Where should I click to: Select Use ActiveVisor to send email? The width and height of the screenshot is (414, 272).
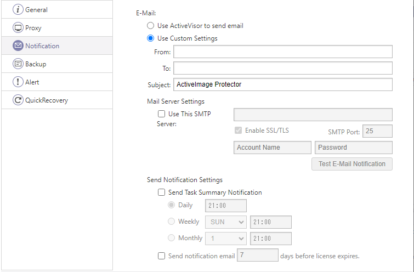coord(150,26)
